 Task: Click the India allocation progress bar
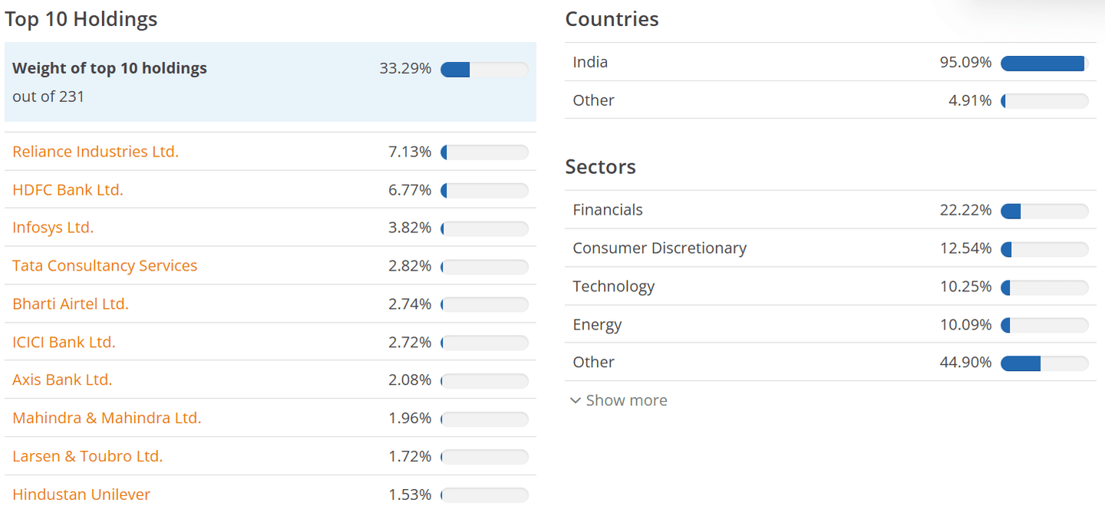click(1044, 64)
